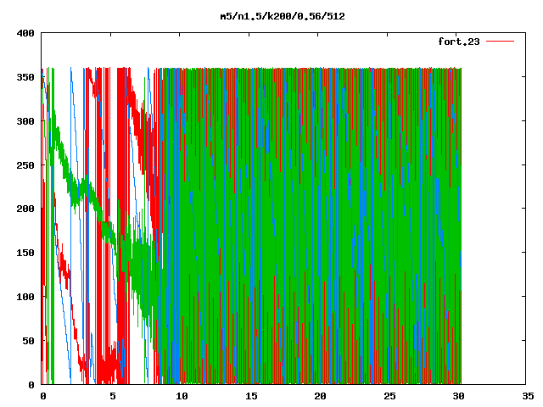Click the plot title m5/n1.5/k200/0.56/512
543x407 pixels.
tap(283, 17)
